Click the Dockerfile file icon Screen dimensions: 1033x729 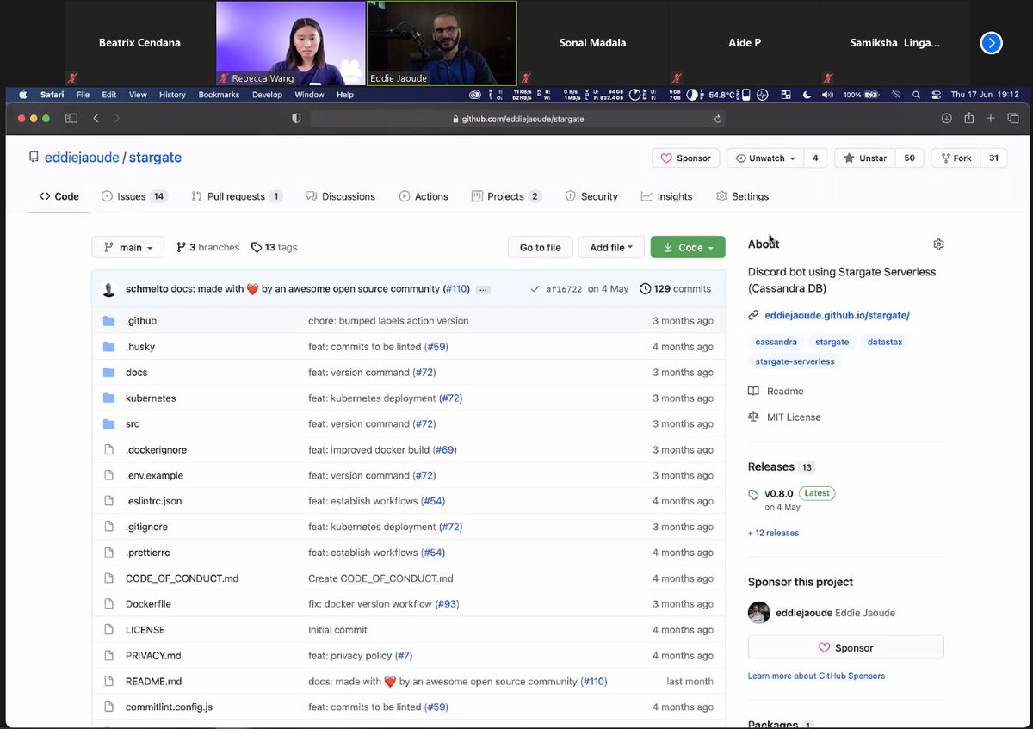pyautogui.click(x=108, y=604)
